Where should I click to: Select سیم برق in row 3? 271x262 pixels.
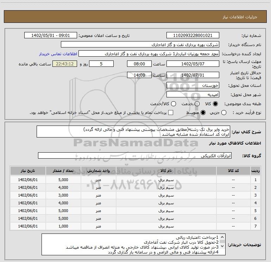[x=166, y=195]
